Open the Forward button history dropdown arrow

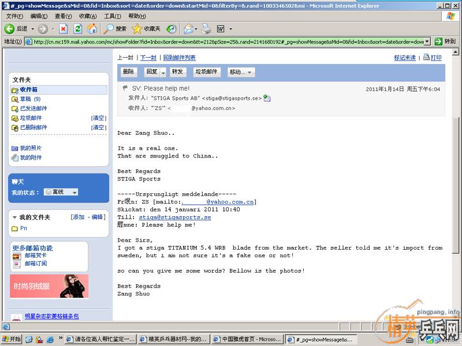[x=53, y=29]
